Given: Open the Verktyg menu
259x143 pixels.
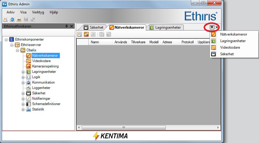Looking at the screenshot, I should tap(38, 12).
